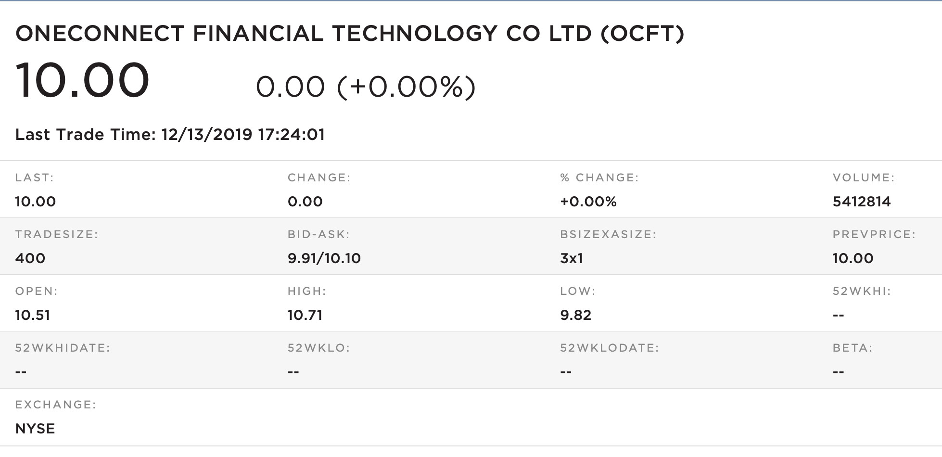The image size is (942, 457).
Task: Select the Last Trade Time line
Action: coord(170,135)
